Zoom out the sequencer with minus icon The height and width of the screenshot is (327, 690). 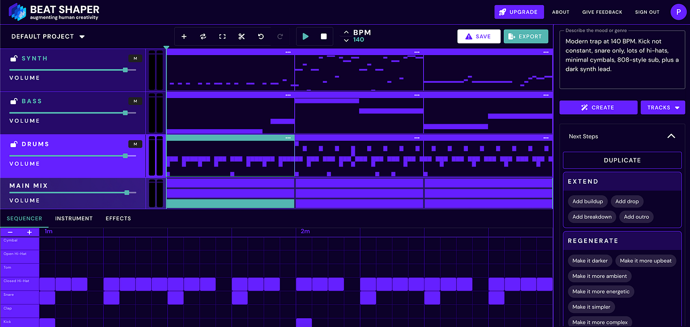(x=10, y=232)
